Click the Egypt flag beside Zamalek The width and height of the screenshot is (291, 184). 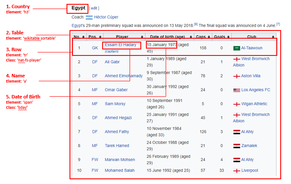click(236, 146)
